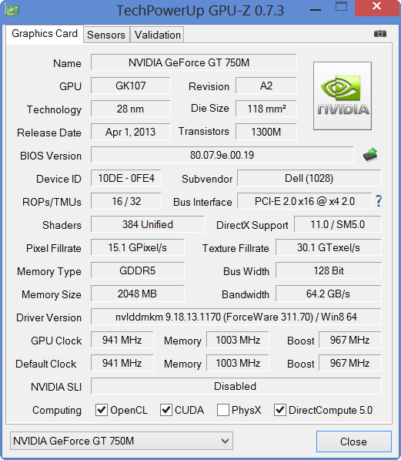Toggle the OpenCL checkbox
This screenshot has height=460, width=401.
click(x=102, y=410)
